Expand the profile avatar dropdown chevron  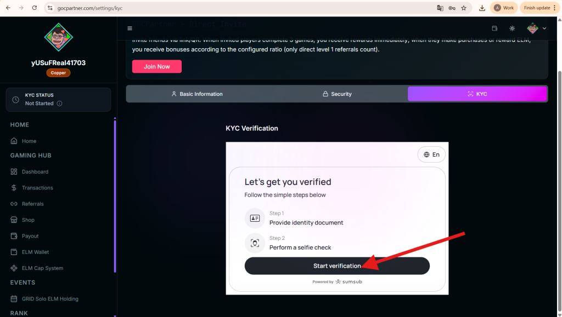(x=544, y=28)
